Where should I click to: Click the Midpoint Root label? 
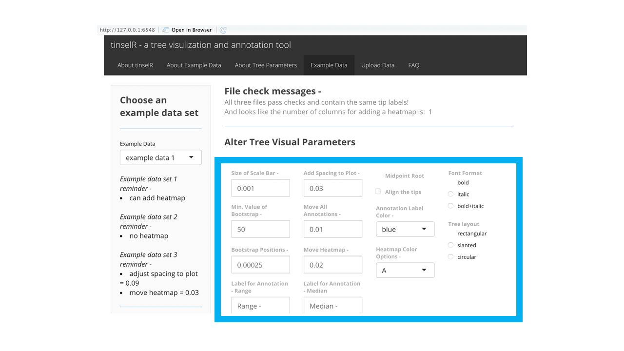point(405,176)
